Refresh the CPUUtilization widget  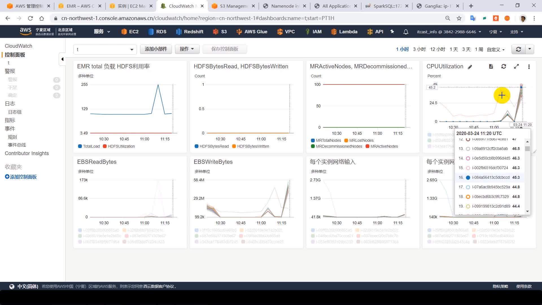coord(504,66)
